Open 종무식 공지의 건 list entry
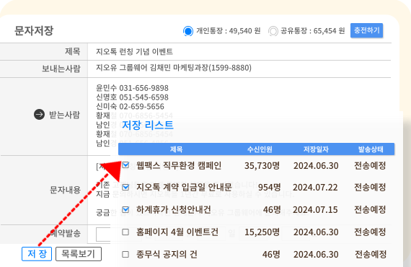The width and height of the screenshot is (411, 267). click(167, 255)
